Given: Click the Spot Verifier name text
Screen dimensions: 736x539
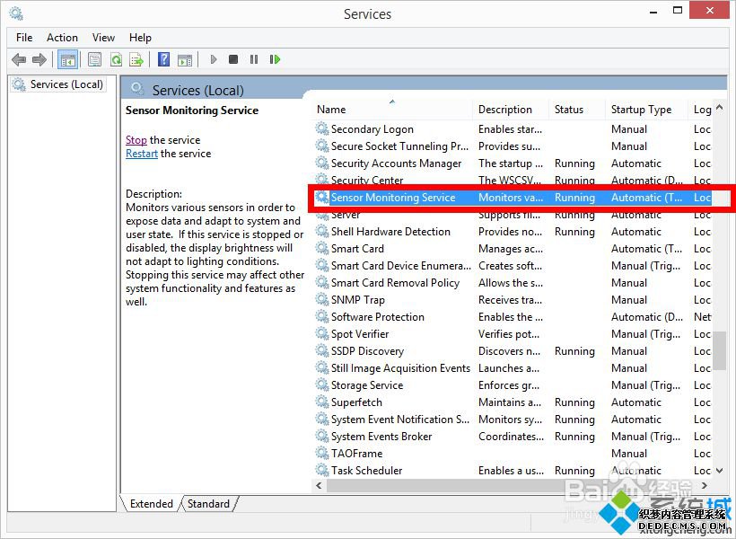Looking at the screenshot, I should 360,334.
